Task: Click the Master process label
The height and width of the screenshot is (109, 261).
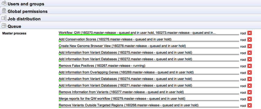Action: click(14, 33)
